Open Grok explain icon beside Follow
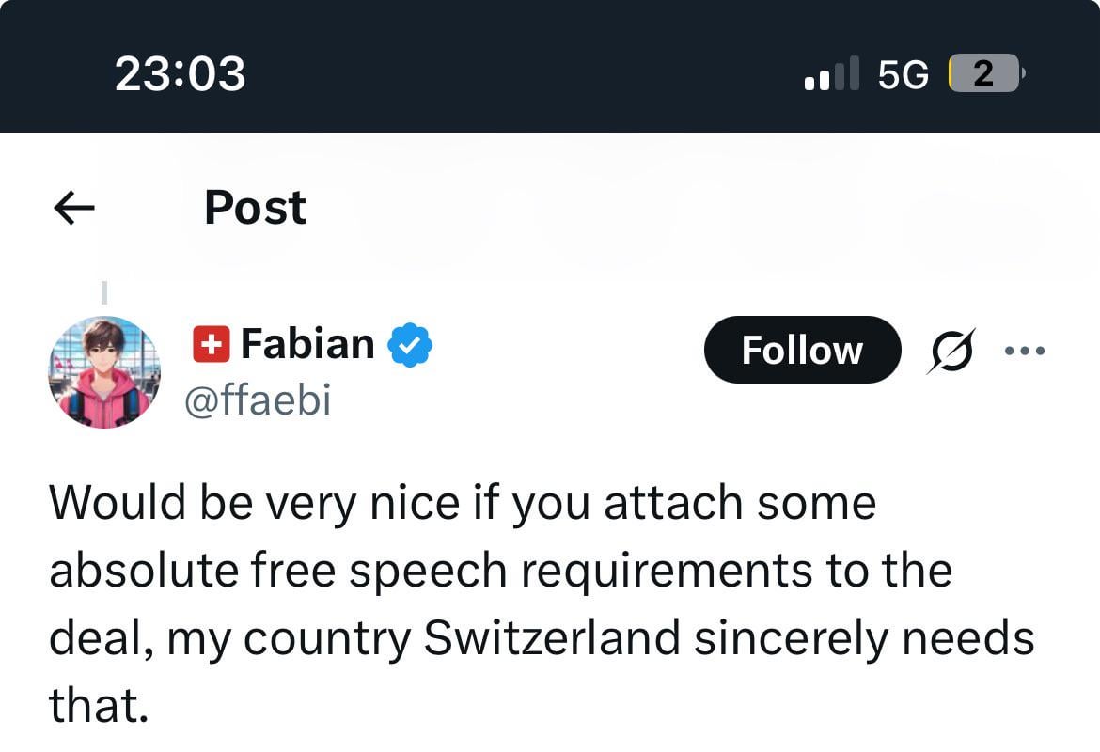 coord(951,350)
